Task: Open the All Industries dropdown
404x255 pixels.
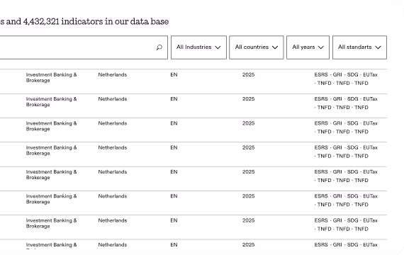Action: (x=198, y=47)
